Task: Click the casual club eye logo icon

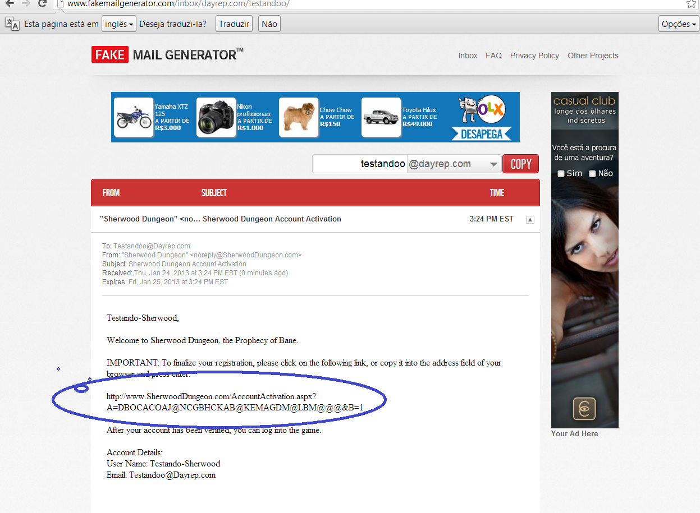Action: click(584, 409)
